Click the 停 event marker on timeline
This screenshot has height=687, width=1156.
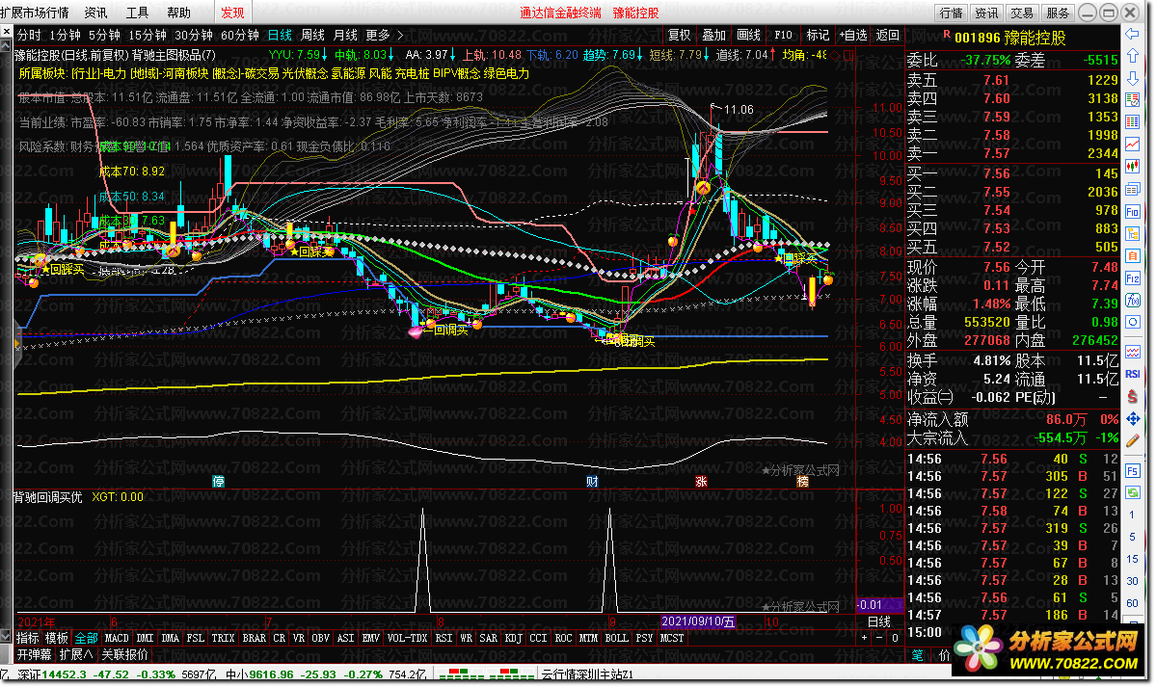click(218, 482)
